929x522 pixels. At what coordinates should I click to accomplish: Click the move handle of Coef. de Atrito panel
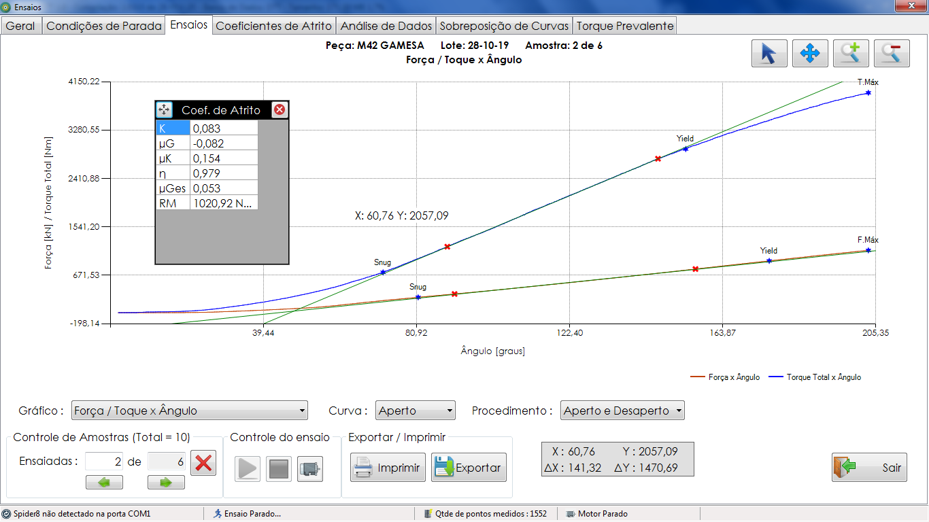(x=164, y=109)
